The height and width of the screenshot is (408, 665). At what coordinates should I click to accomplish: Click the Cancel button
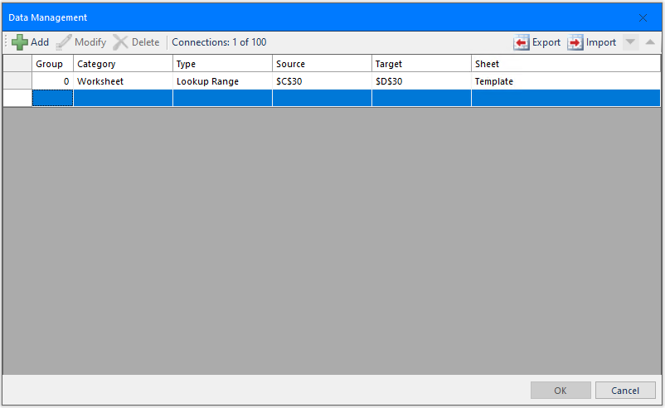click(625, 391)
